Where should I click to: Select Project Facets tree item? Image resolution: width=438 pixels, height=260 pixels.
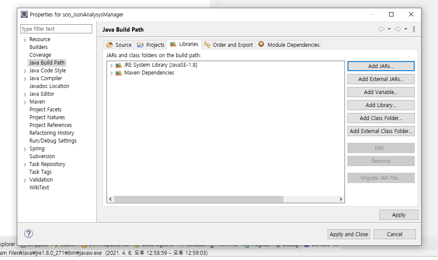point(45,110)
